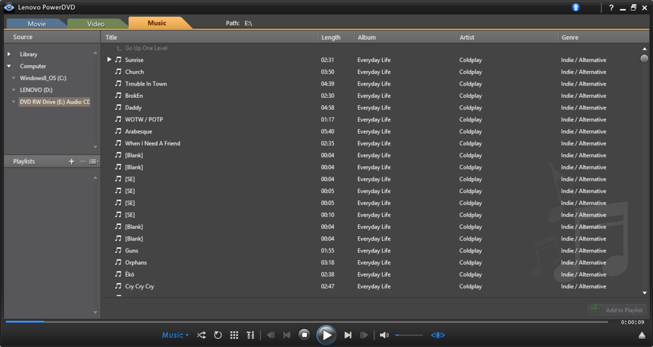The width and height of the screenshot is (653, 347).
Task: Switch to the Movie tab
Action: (x=37, y=23)
